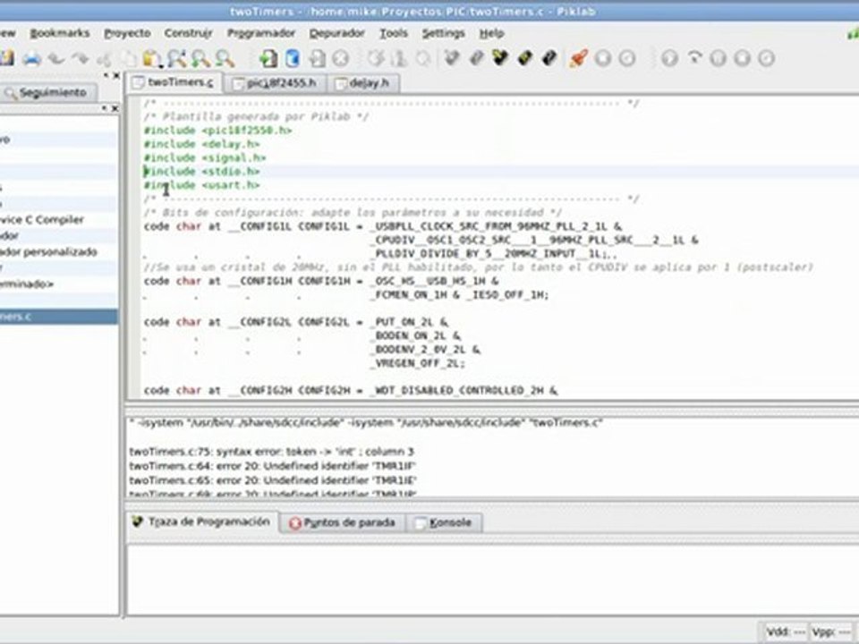
Task: Select the Traza de Programación tab
Action: 202,521
